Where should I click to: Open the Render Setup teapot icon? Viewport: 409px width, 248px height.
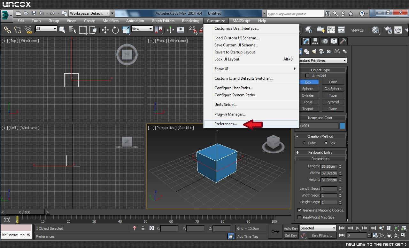[x=388, y=30]
